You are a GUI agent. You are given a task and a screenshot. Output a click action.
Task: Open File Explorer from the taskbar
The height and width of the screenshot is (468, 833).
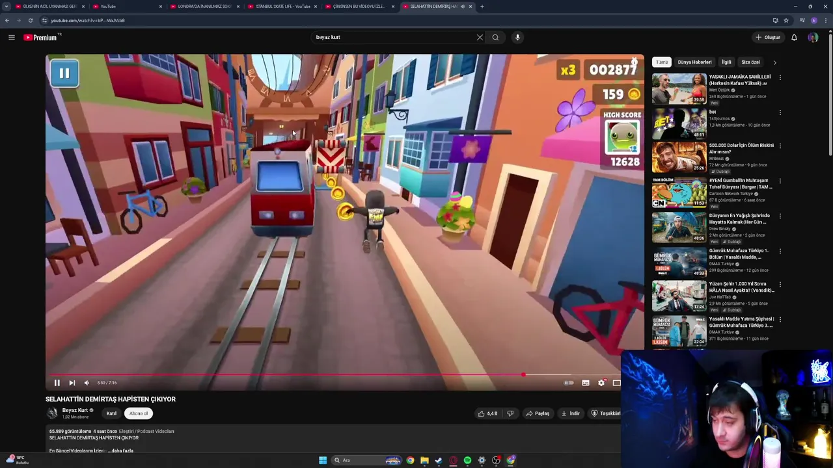tap(424, 460)
